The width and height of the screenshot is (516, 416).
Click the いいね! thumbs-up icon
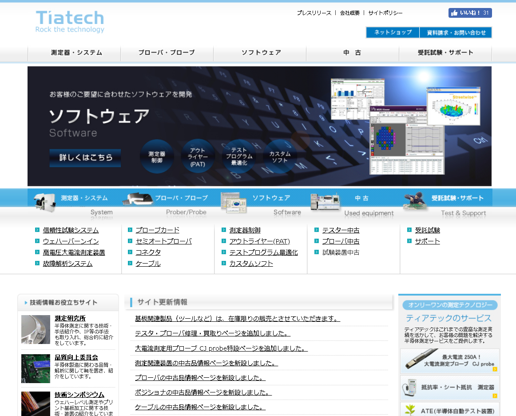coord(455,12)
